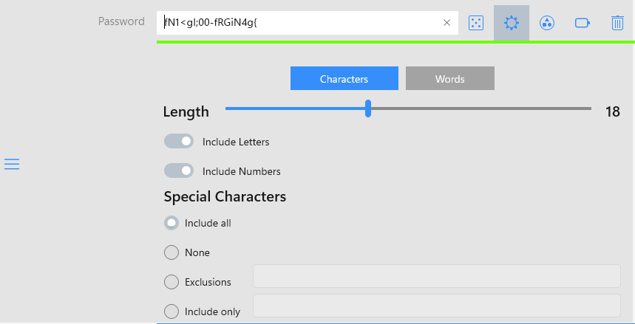The height and width of the screenshot is (324, 635).
Task: Toggle Include Letters switch
Action: 179,141
